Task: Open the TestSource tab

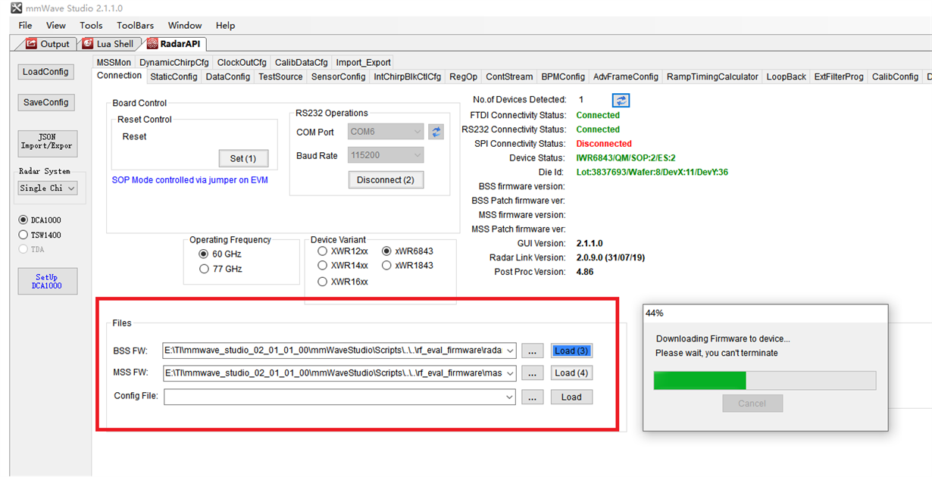Action: [280, 76]
